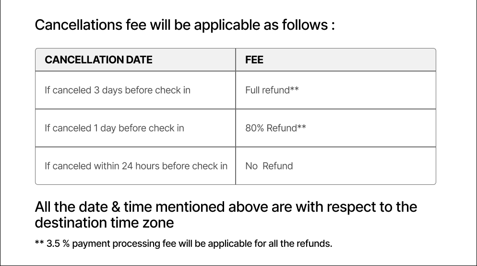Click "If canceled within 24 hours" cell text

136,166
